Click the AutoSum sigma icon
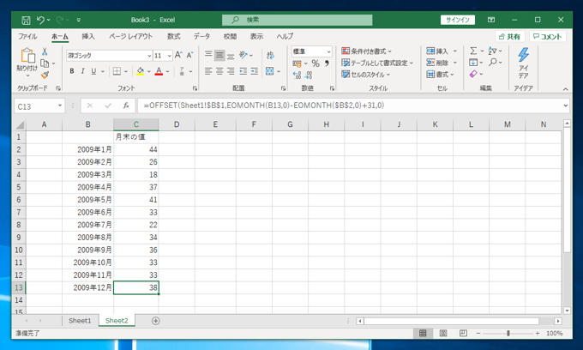 tap(473, 51)
